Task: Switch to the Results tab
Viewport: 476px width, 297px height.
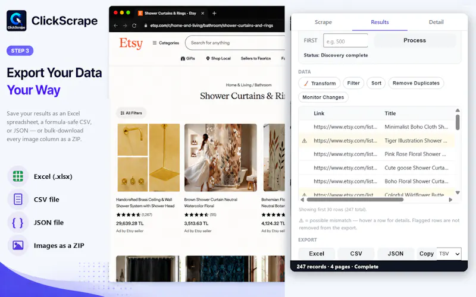Action: coord(380,22)
